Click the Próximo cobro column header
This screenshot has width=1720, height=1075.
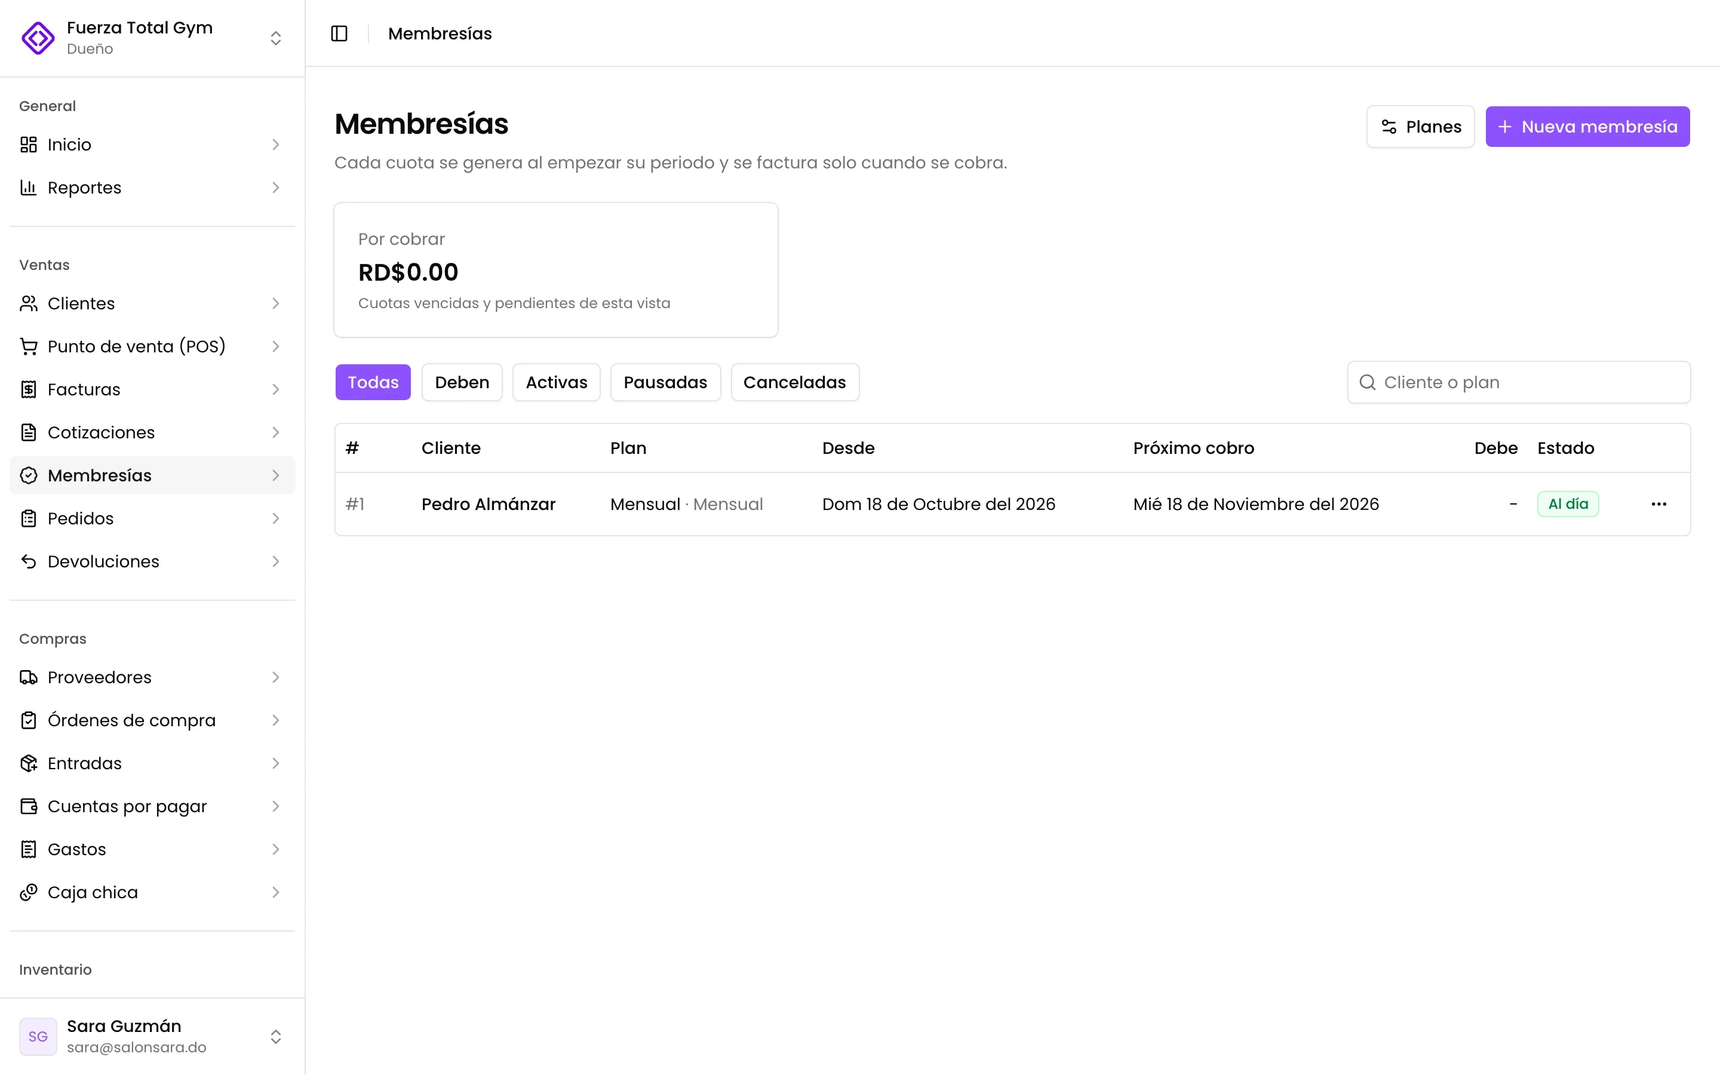1193,448
